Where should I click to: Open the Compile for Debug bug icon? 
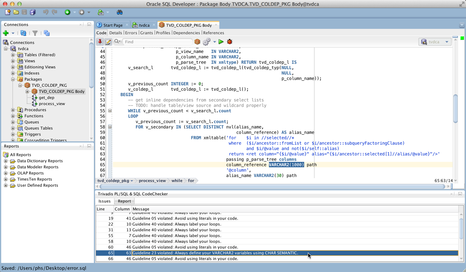(229, 42)
